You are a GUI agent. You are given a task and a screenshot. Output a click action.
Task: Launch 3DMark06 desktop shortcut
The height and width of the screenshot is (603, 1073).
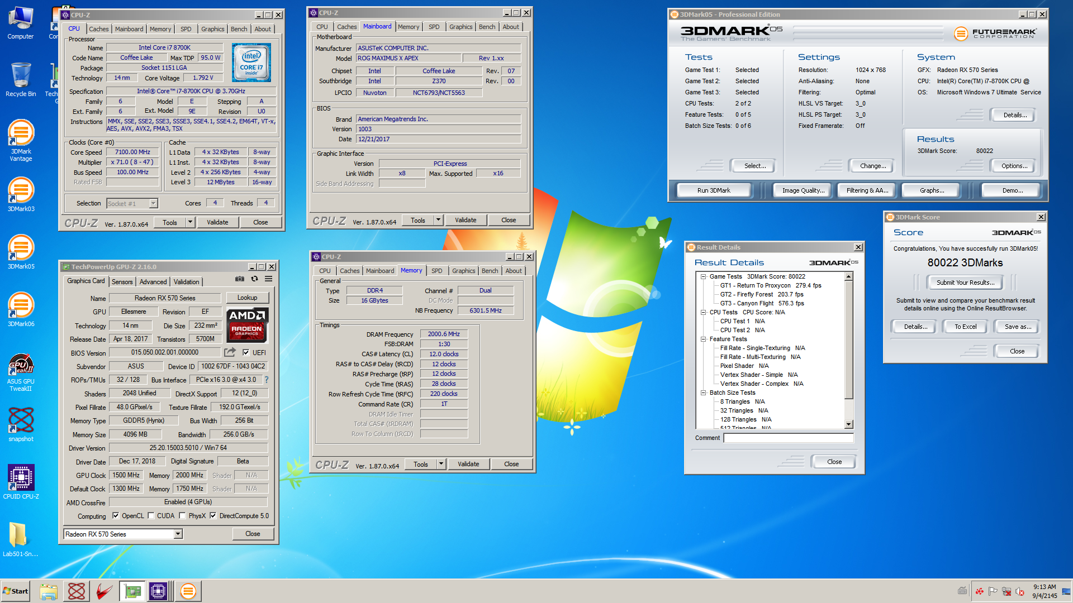tap(21, 309)
